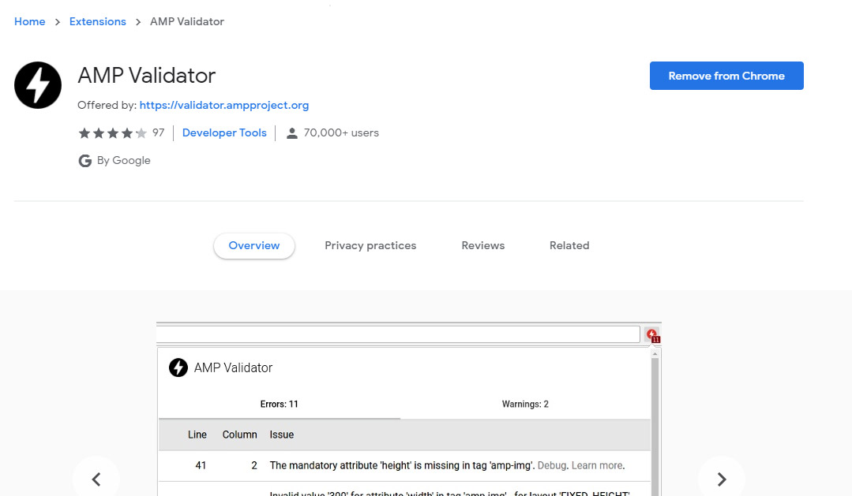The width and height of the screenshot is (852, 496).
Task: Click line number 41 cell
Action: point(201,465)
